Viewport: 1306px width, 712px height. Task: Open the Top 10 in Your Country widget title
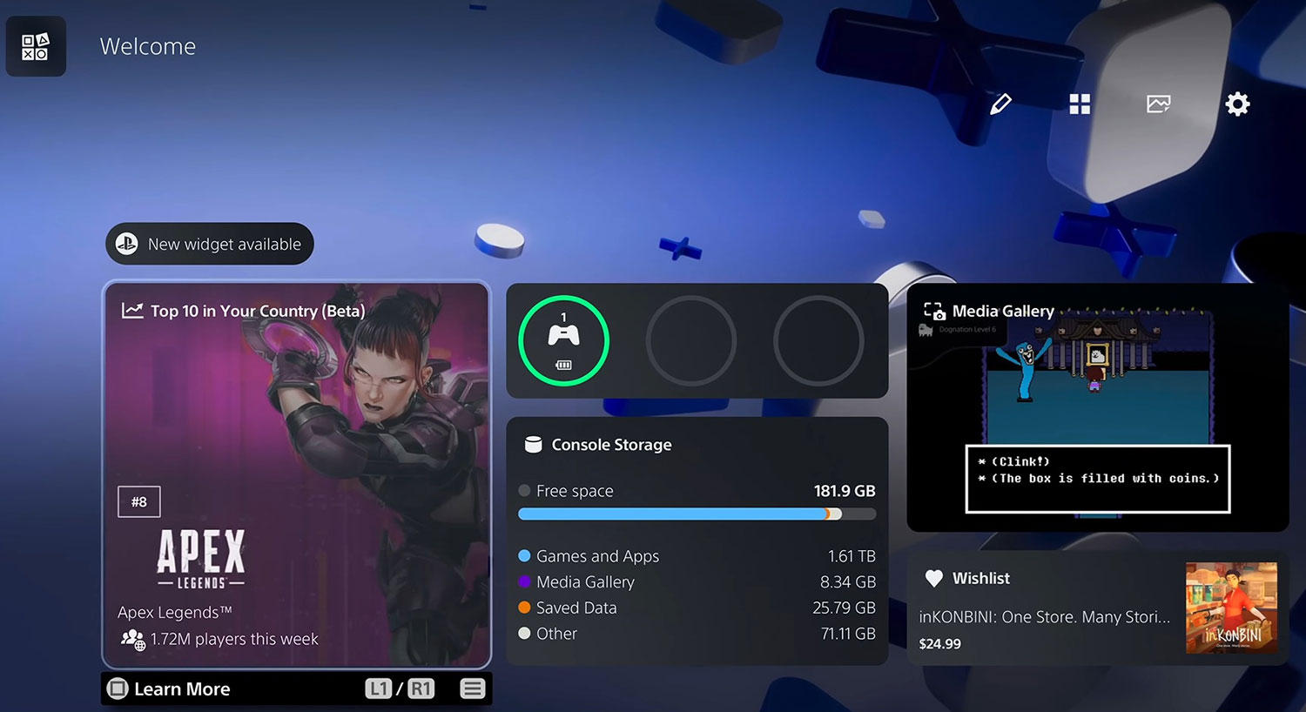[258, 311]
